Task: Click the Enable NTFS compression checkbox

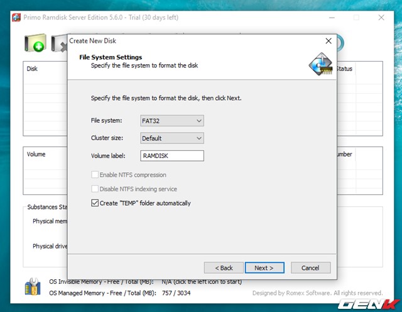Action: (x=95, y=175)
